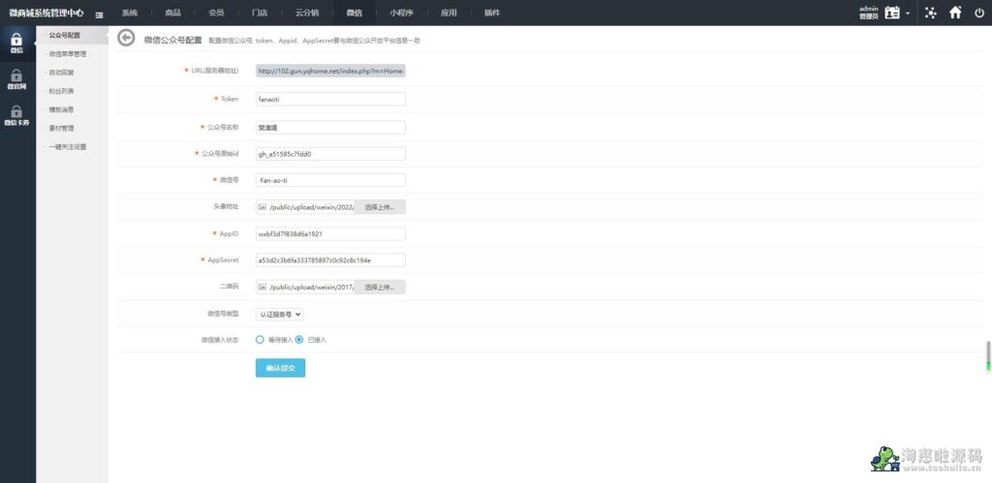Image resolution: width=992 pixels, height=483 pixels.
Task: Click the 微商城系统管理中心 title logo
Action: click(x=46, y=14)
